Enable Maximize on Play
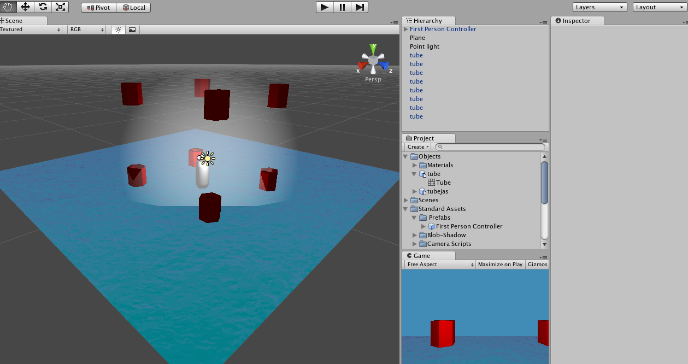Image resolution: width=688 pixels, height=364 pixels. click(x=499, y=264)
